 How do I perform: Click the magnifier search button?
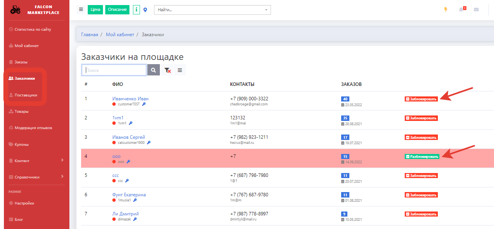tap(153, 70)
